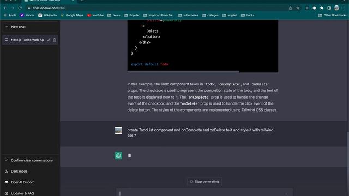Screen dimensions: 349x196
Task: Expand the english bookmarks folder
Action: pyautogui.click(x=230, y=15)
